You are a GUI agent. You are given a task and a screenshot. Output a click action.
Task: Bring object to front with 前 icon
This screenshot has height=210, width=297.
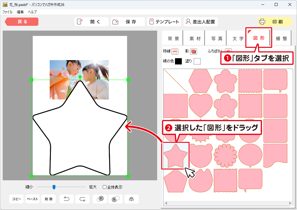[100, 199]
